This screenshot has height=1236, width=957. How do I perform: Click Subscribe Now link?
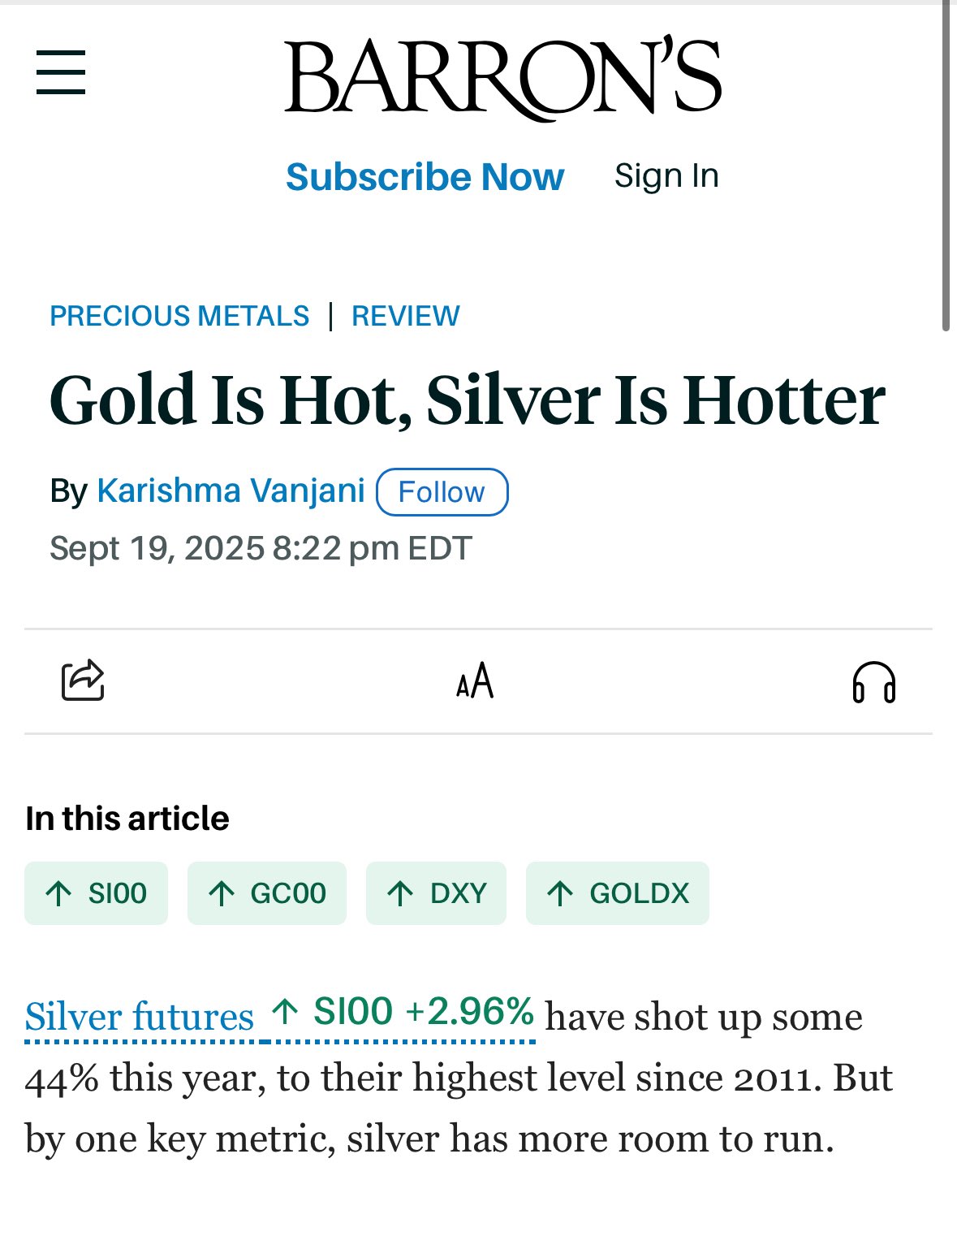[x=425, y=176]
